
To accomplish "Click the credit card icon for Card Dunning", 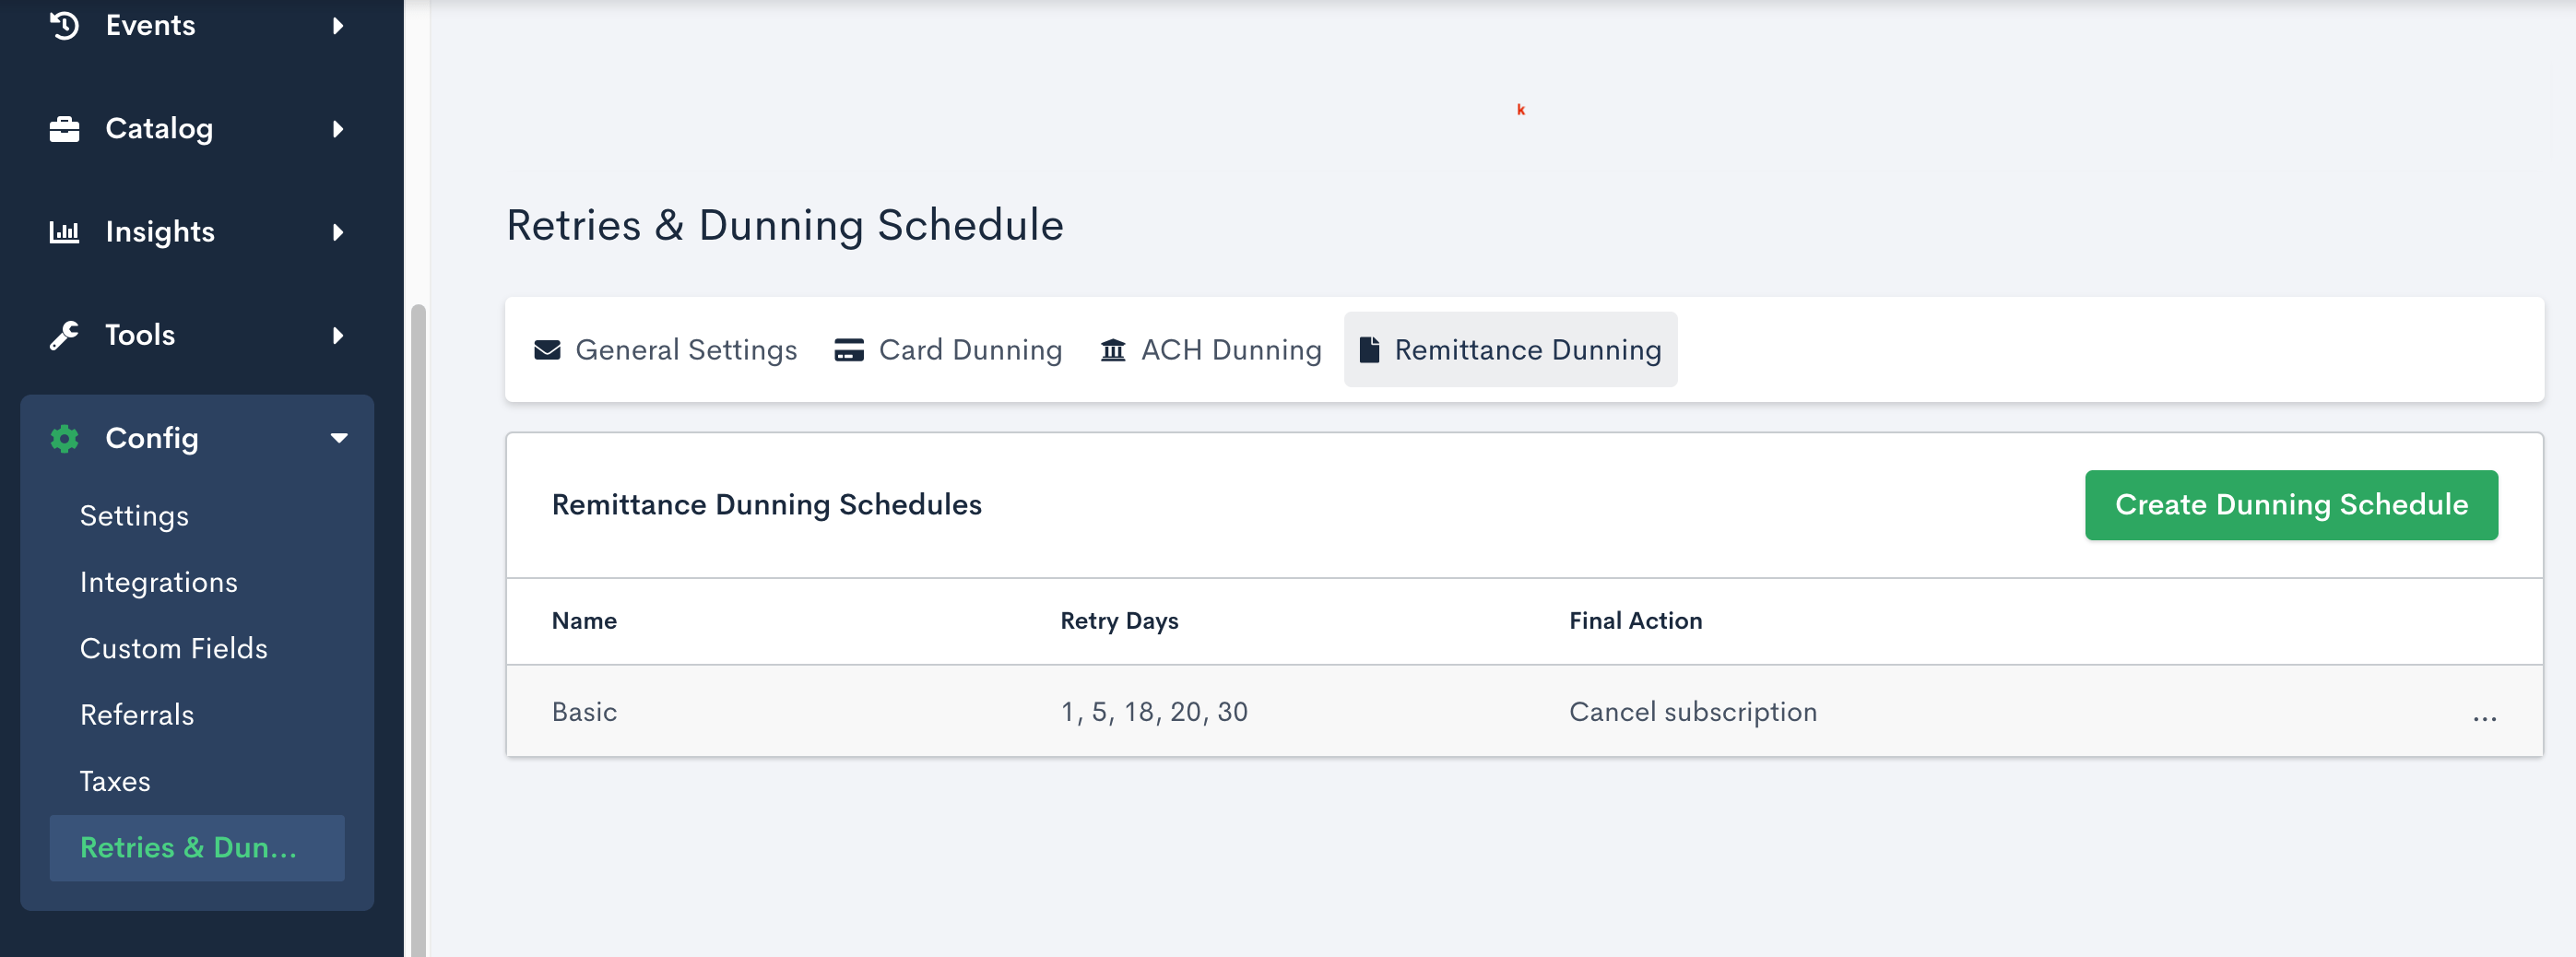I will [x=848, y=350].
